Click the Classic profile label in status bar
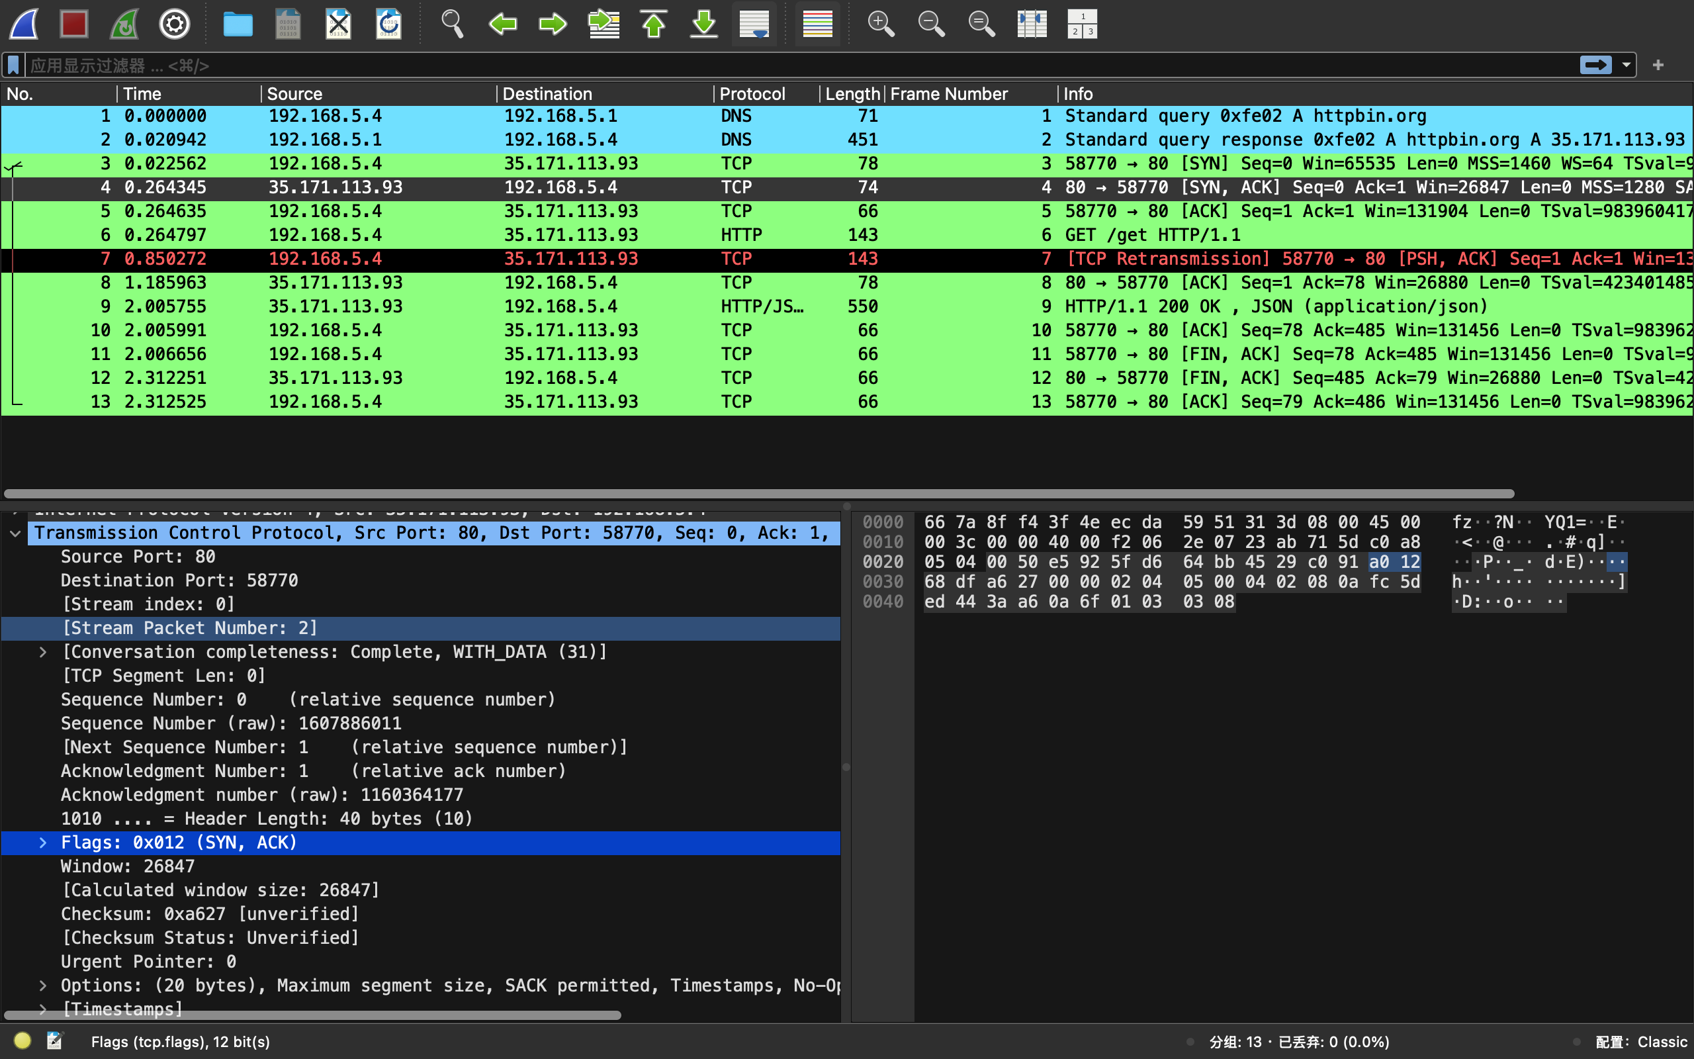The width and height of the screenshot is (1694, 1059). pyautogui.click(x=1642, y=1042)
